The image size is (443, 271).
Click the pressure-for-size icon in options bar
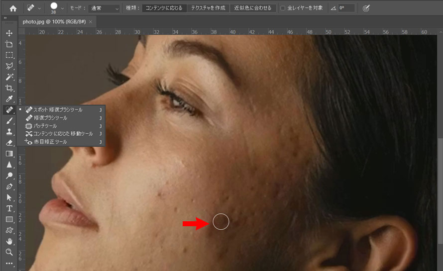(x=366, y=8)
